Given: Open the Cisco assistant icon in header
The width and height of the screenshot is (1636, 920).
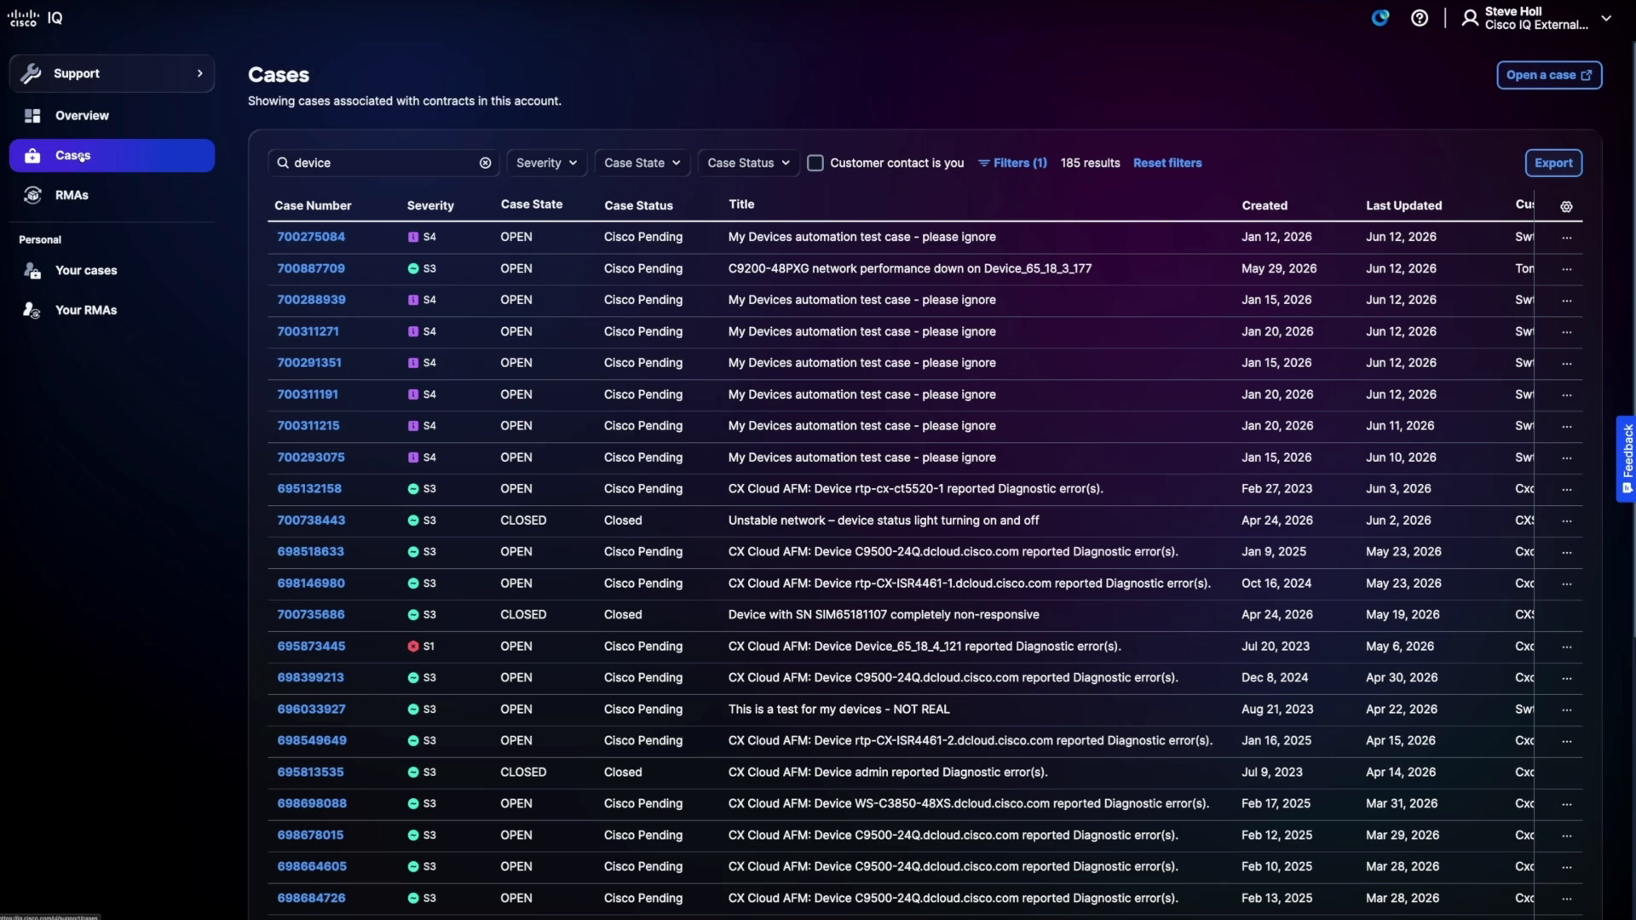Looking at the screenshot, I should click(1380, 18).
